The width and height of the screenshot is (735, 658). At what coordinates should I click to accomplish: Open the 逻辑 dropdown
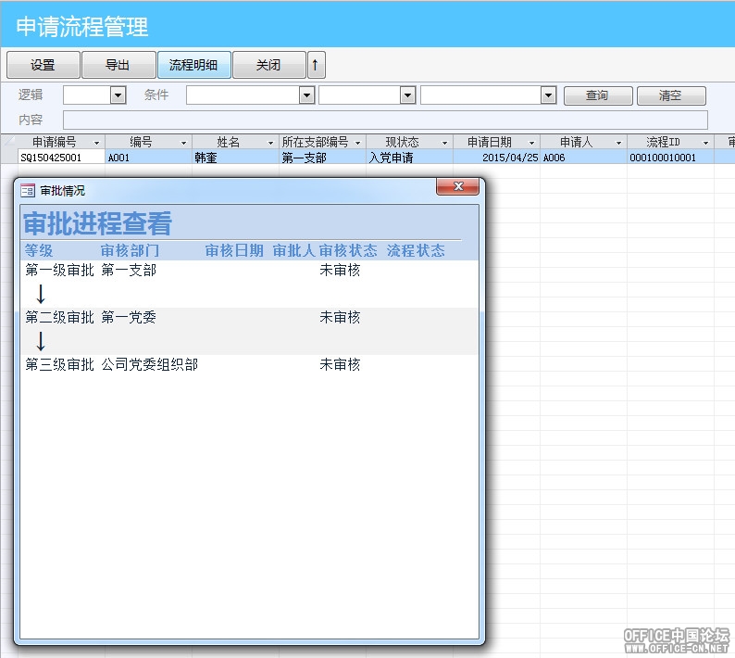coord(118,95)
